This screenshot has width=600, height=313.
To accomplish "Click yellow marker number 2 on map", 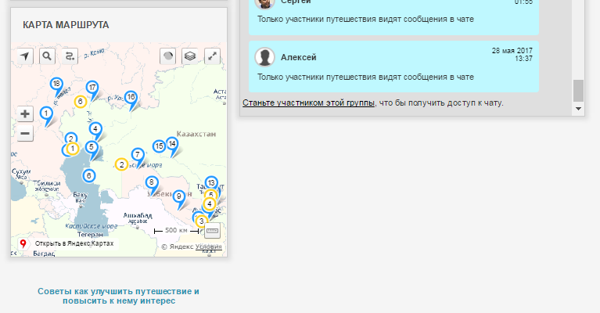I will pyautogui.click(x=121, y=164).
